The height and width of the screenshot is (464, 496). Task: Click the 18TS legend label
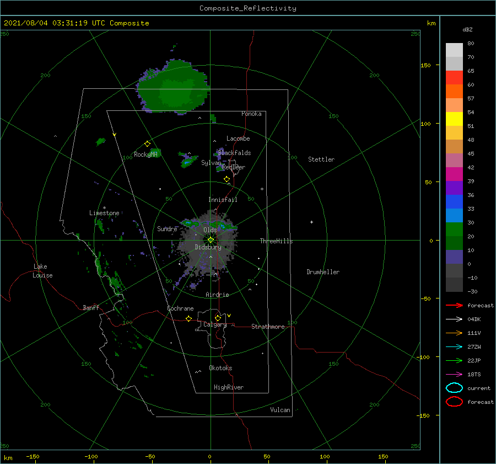point(474,375)
